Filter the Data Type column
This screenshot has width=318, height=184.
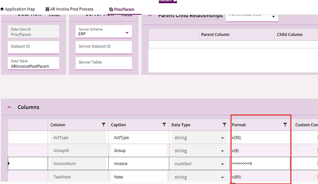click(224, 125)
